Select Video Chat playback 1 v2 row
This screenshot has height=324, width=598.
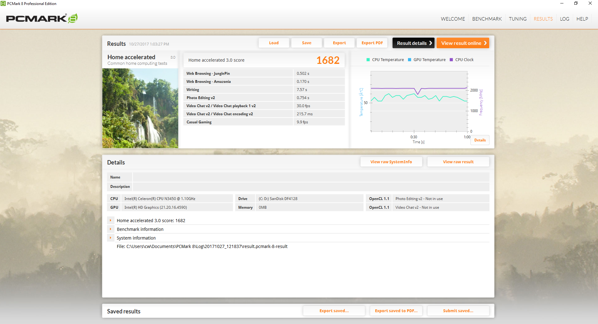click(x=264, y=106)
